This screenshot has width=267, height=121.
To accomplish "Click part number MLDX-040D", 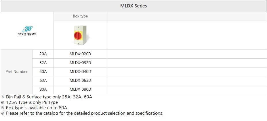I will tap(80, 72).
